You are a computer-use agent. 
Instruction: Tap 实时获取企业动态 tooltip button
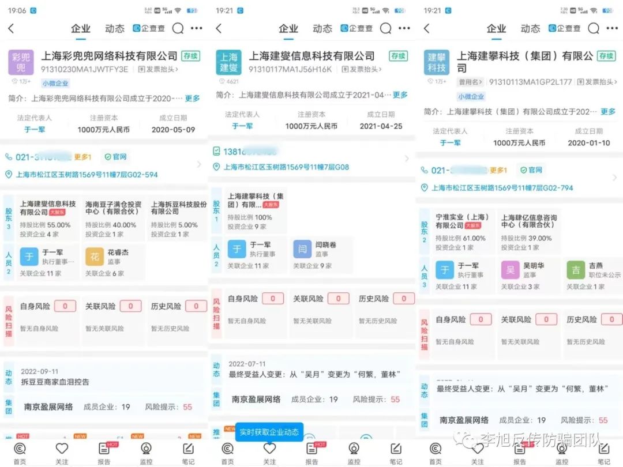click(x=269, y=432)
